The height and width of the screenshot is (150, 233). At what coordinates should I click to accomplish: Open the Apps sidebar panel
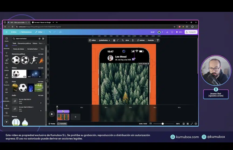pyautogui.click(x=6, y=90)
